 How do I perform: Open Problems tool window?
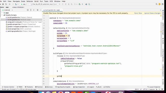click(x=29, y=87)
